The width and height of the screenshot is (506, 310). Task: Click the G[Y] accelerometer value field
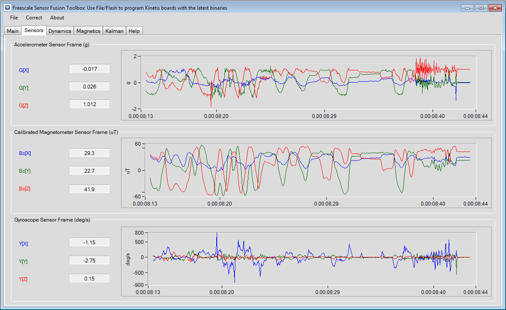click(89, 86)
